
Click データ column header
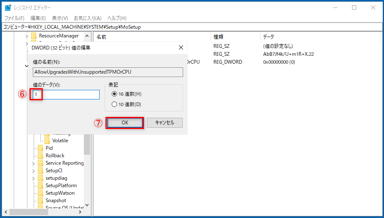tap(320, 37)
